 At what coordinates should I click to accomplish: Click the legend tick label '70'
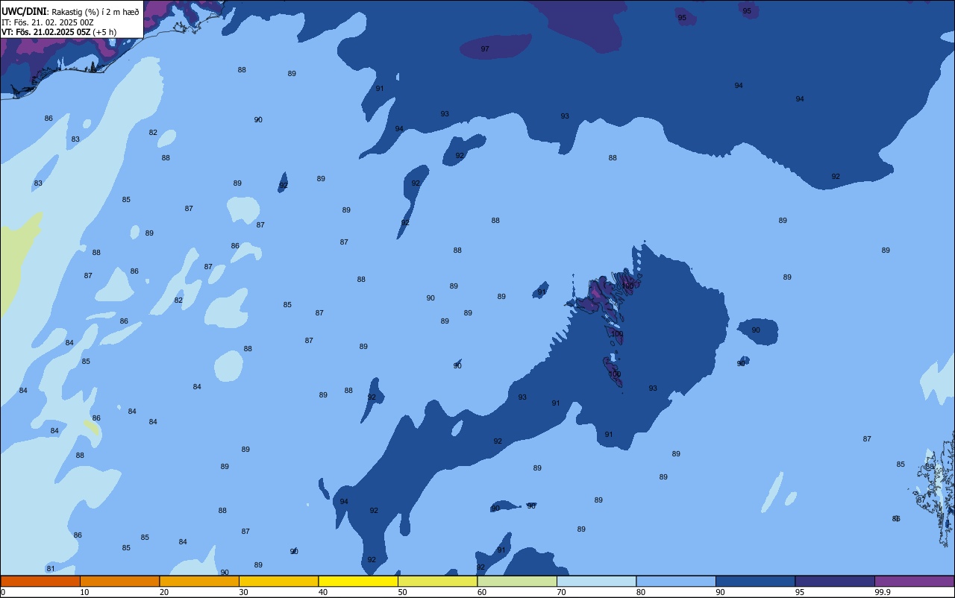pyautogui.click(x=561, y=592)
